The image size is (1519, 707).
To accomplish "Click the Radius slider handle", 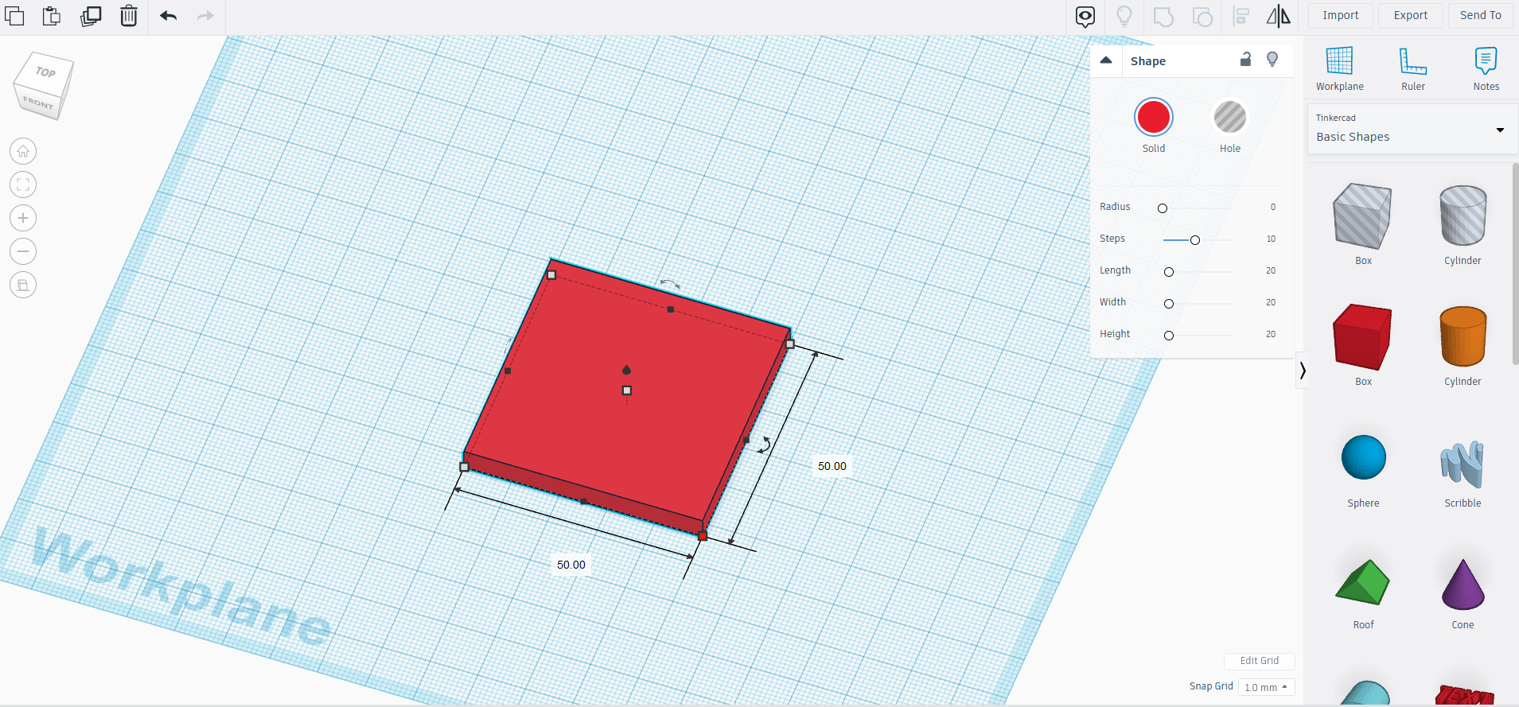I will coord(1163,208).
